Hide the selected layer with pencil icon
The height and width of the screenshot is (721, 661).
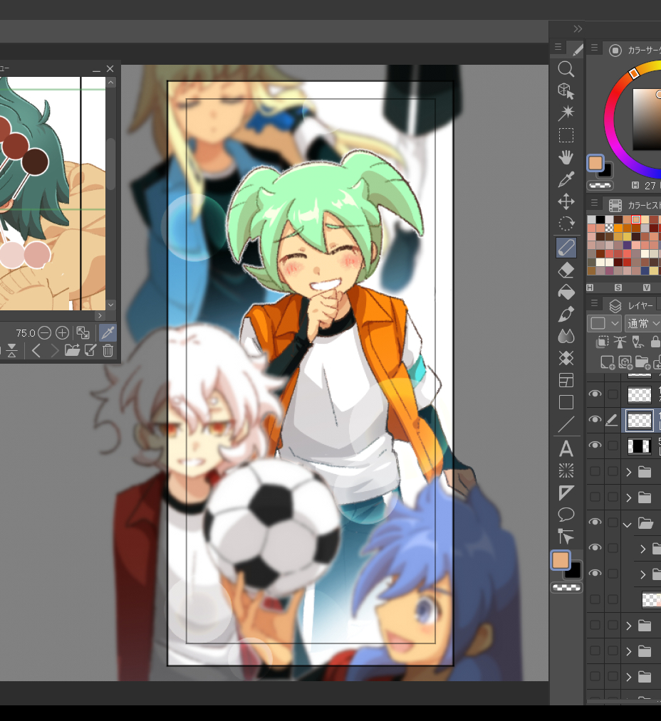click(595, 419)
